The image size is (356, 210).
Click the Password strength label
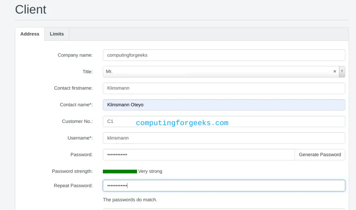point(72,171)
